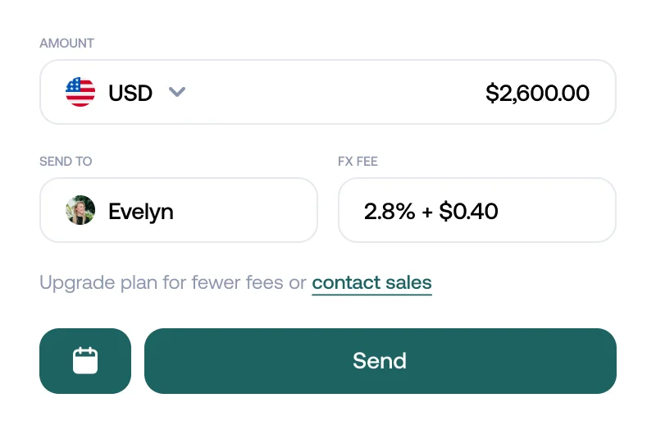
Task: Open the schedule calendar icon button
Action: pos(85,361)
